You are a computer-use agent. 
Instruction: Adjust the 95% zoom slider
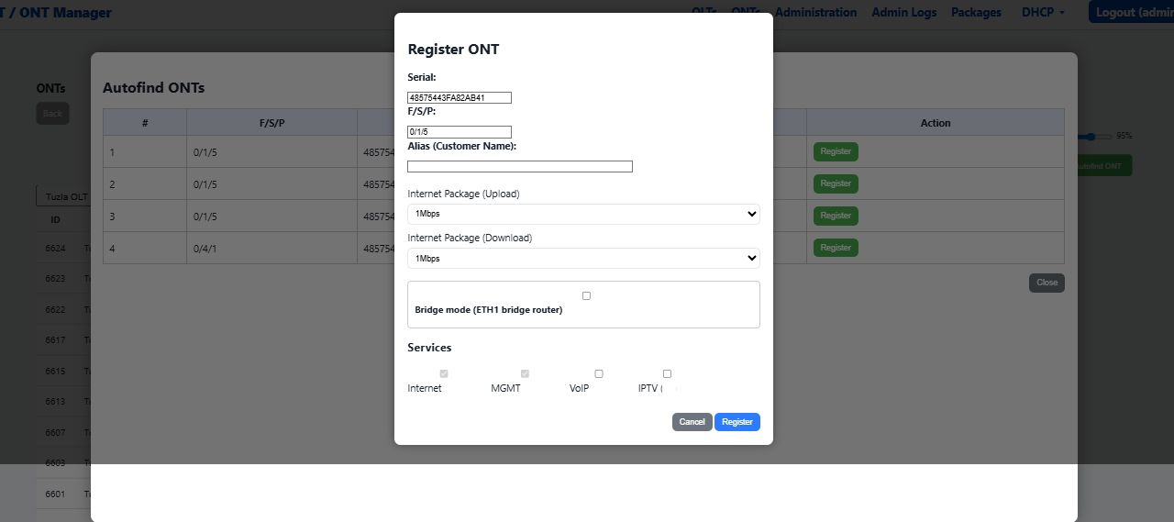point(1089,136)
